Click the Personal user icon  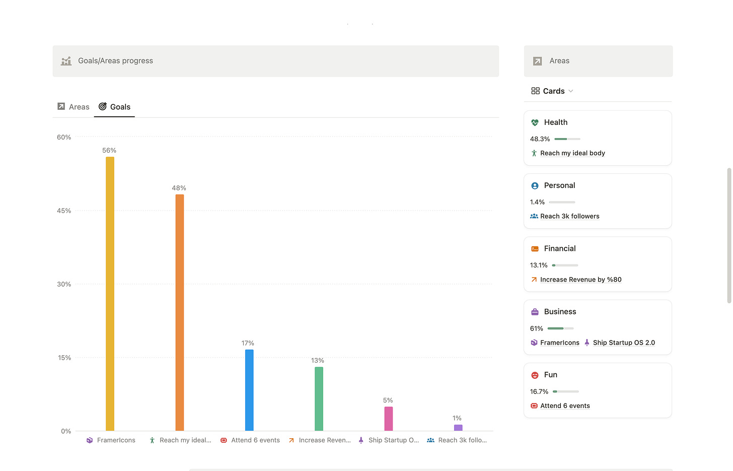[x=534, y=185]
